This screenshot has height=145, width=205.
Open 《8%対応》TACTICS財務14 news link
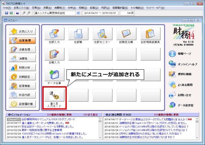tap(54, 134)
